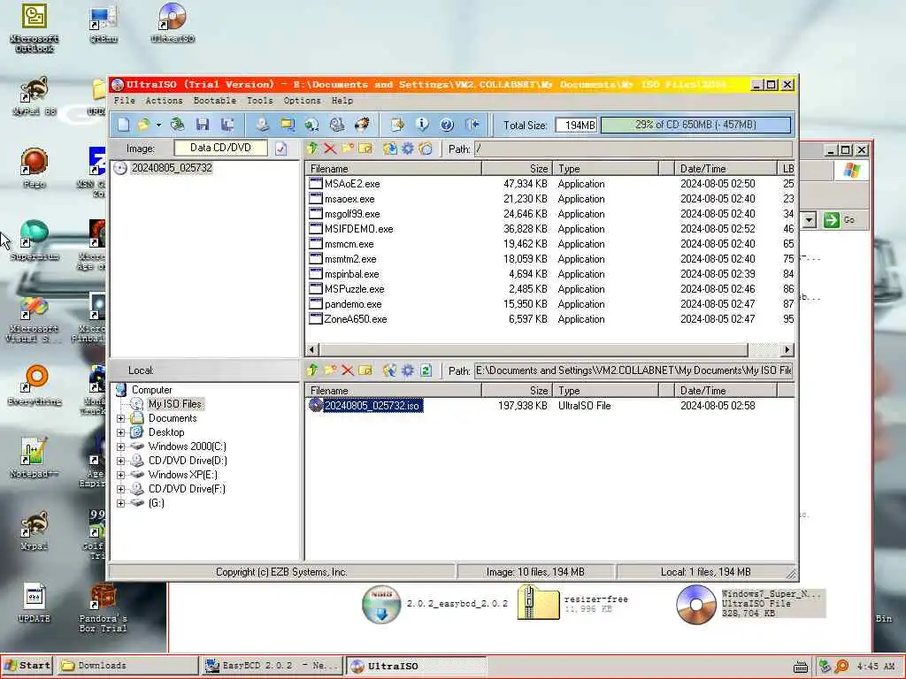Screen dimensions: 906x679
Task: Click the New image toolbar icon
Action: 124,124
